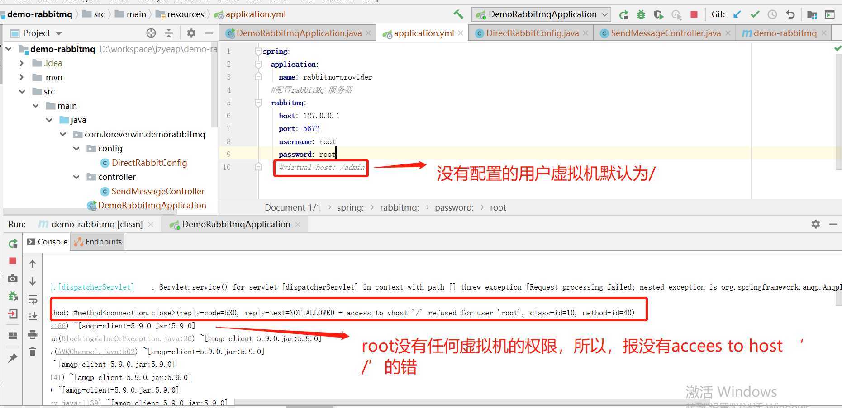Stop process in the Run panel

point(13,261)
